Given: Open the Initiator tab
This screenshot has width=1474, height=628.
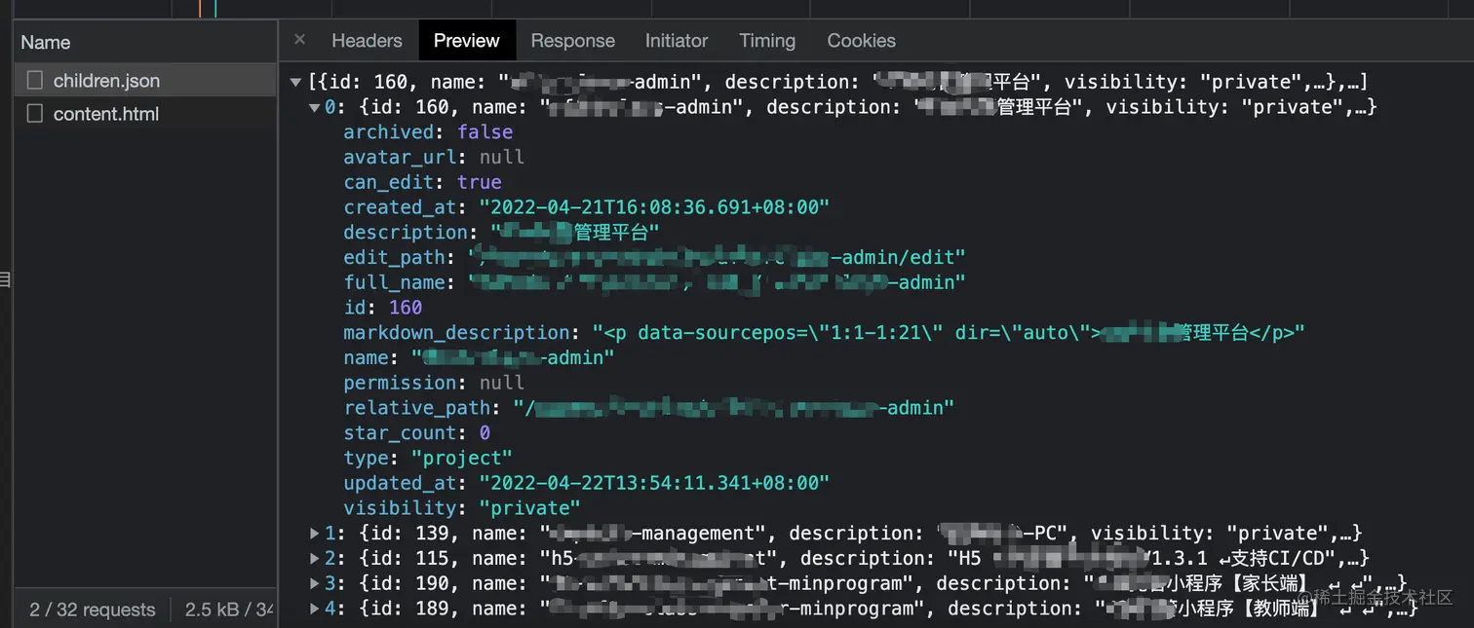Looking at the screenshot, I should click(677, 41).
